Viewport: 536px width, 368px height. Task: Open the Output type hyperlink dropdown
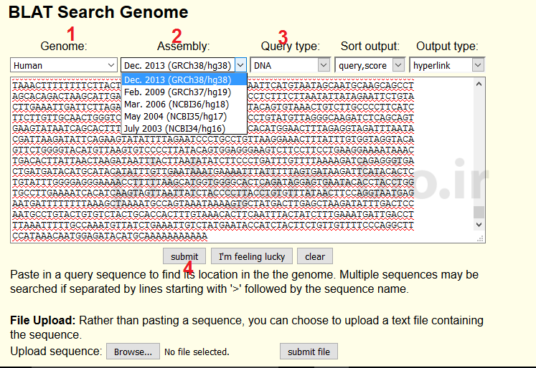[447, 65]
